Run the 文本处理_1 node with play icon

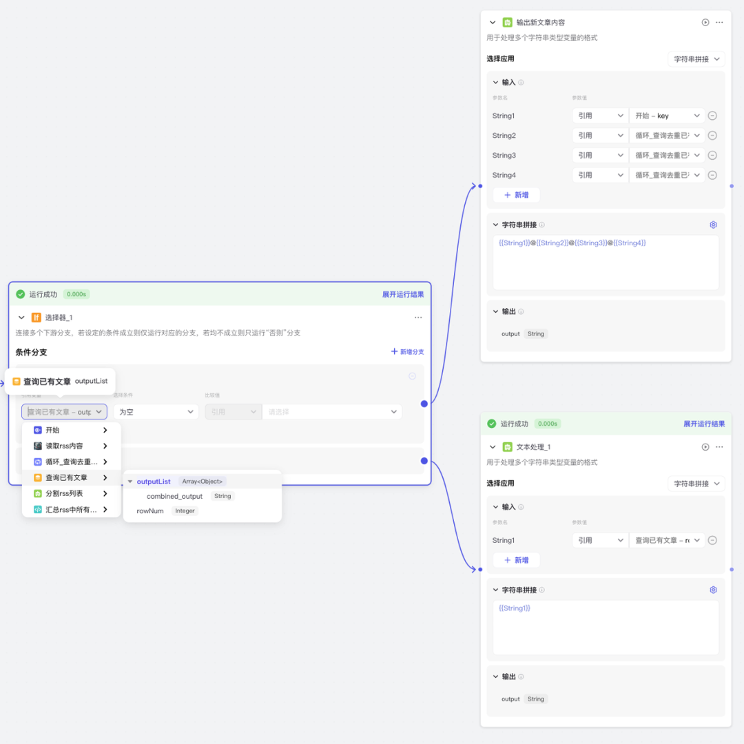coord(705,447)
